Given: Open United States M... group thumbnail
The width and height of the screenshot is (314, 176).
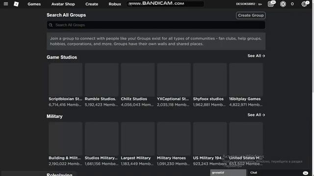Looking at the screenshot, I should pyautogui.click(x=246, y=139).
